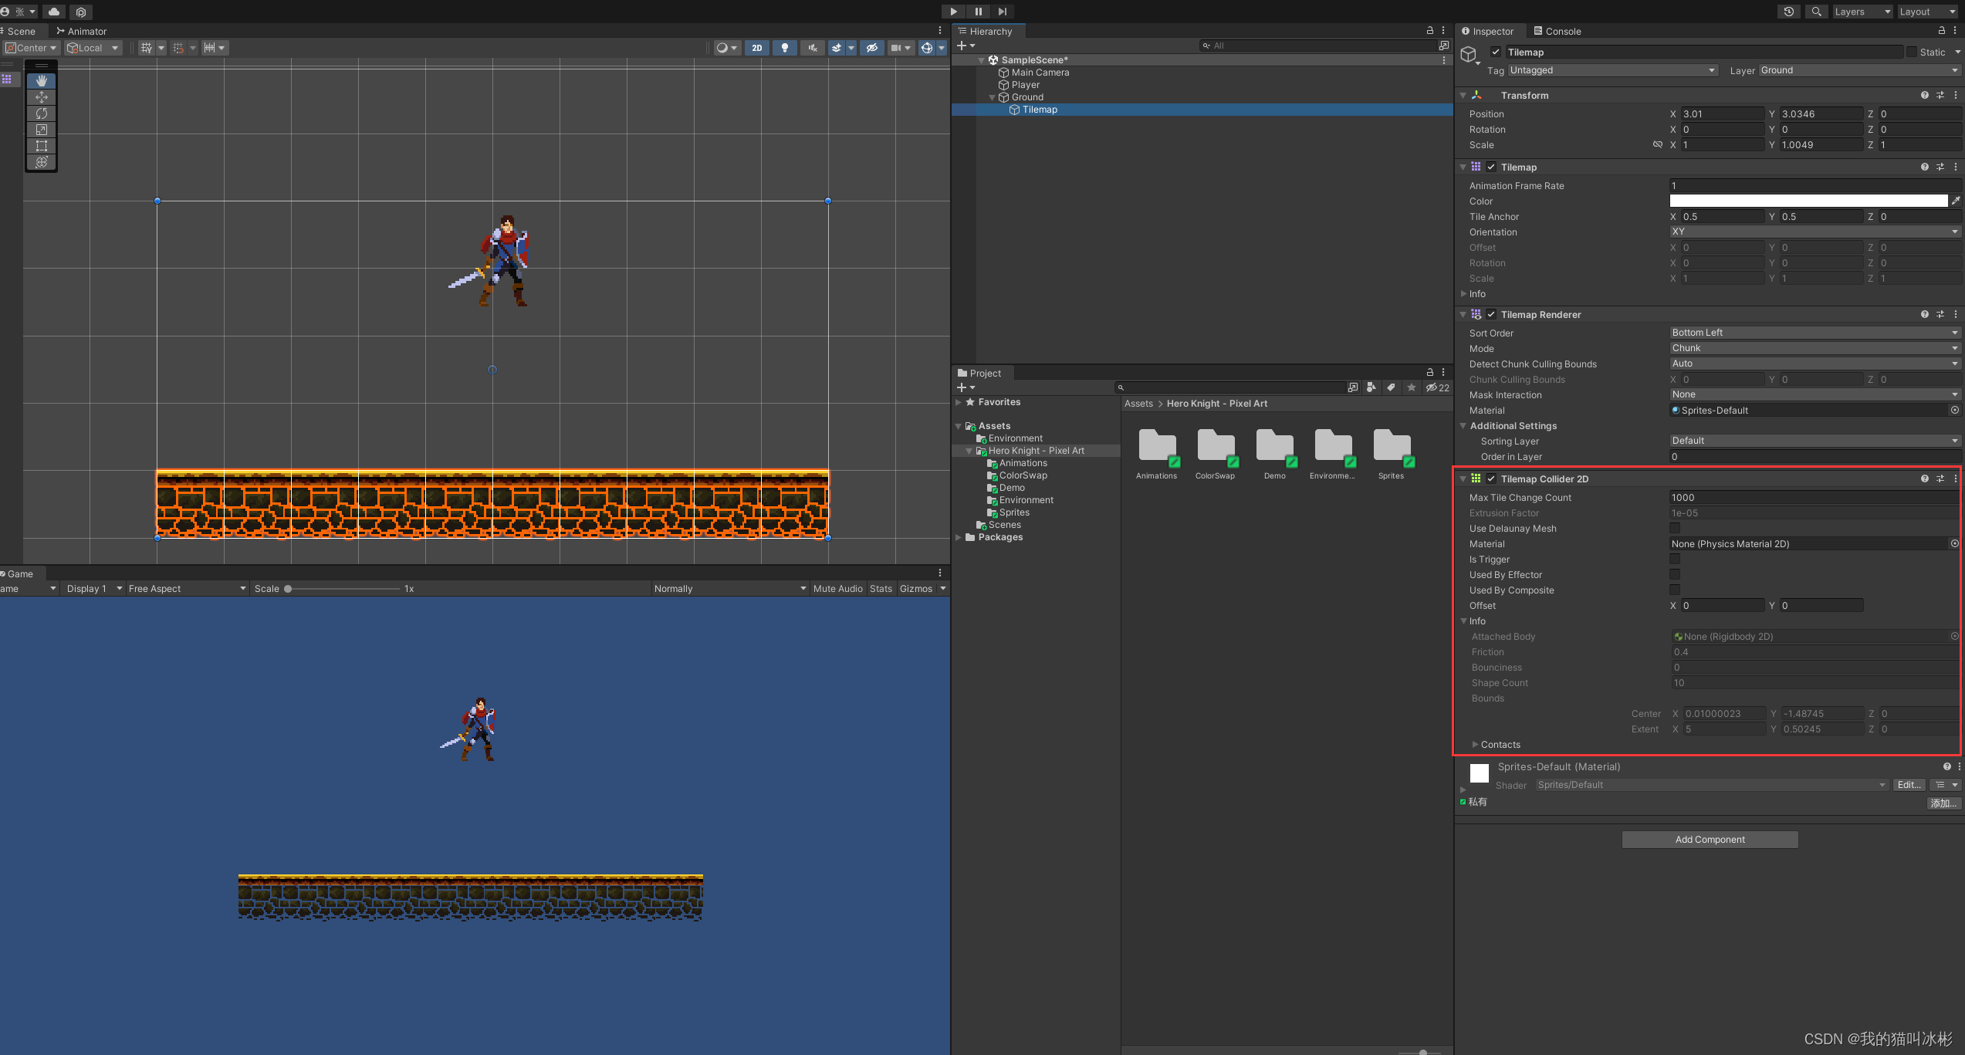
Task: Click Sprites-Default material object picker
Action: tap(1954, 411)
